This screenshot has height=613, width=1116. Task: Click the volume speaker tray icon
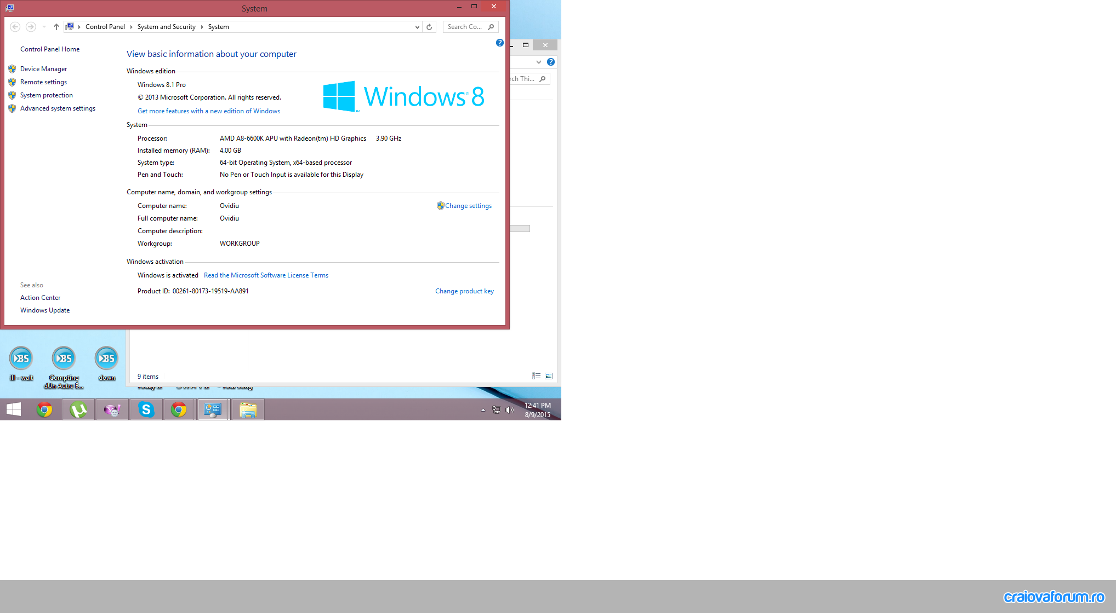(510, 410)
